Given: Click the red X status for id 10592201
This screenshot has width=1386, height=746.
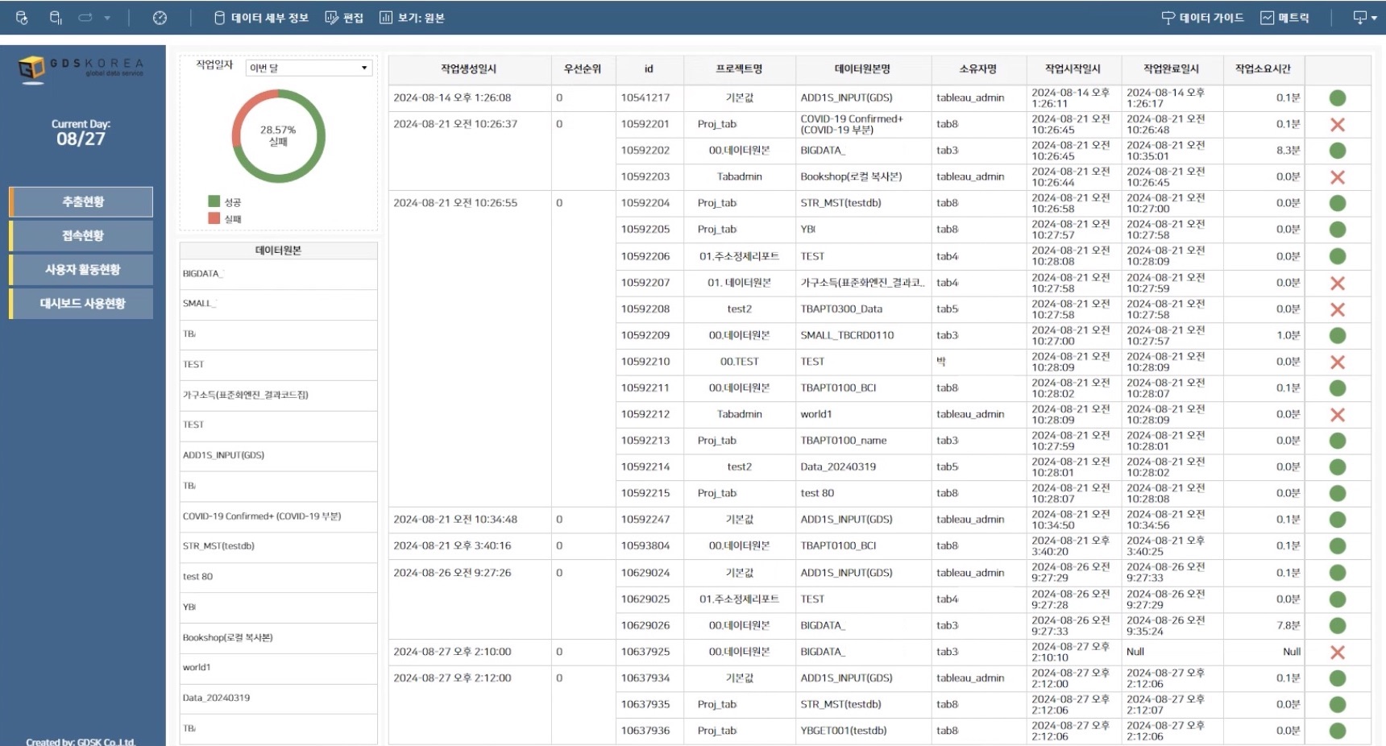Looking at the screenshot, I should 1338,125.
